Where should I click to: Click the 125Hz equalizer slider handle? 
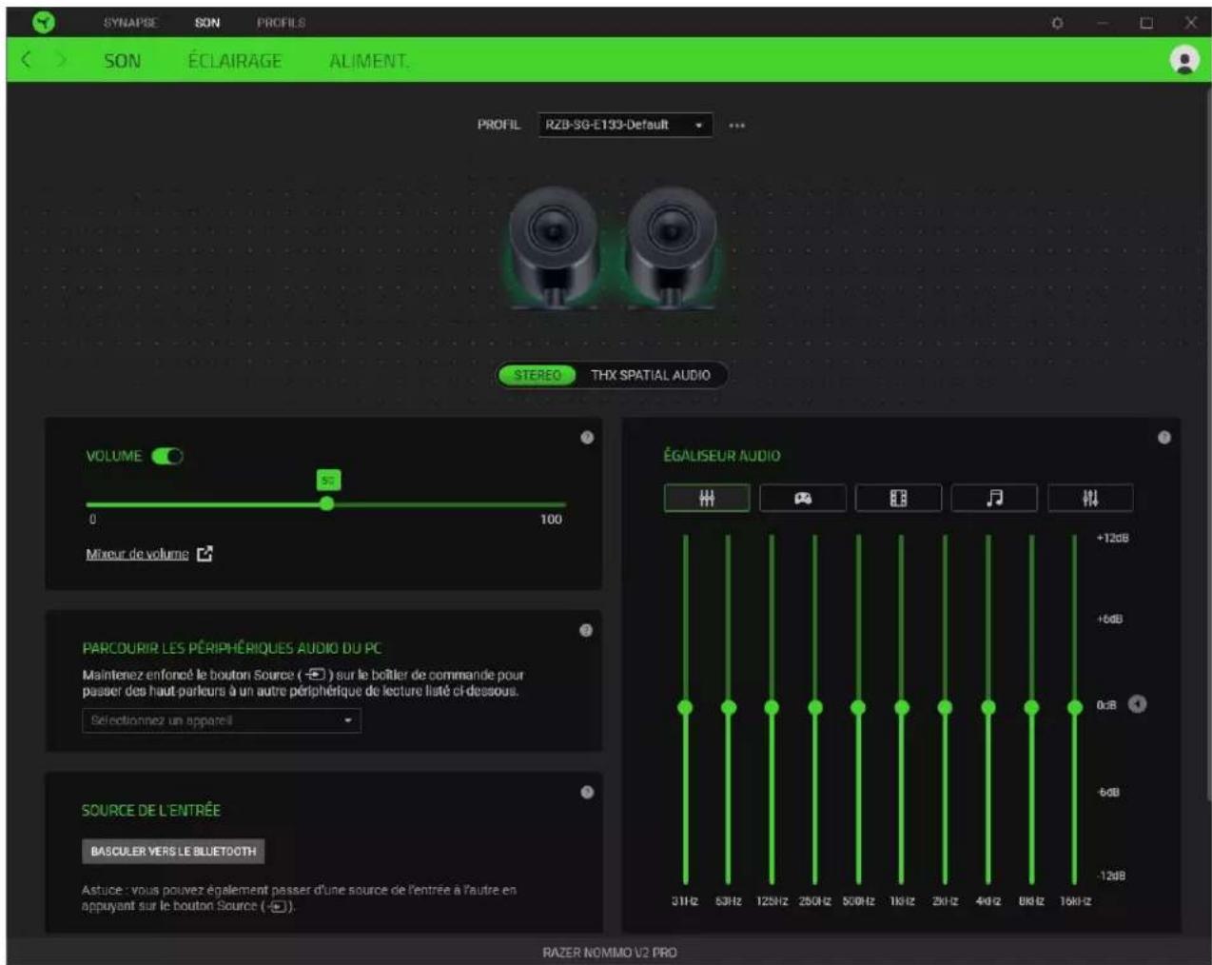(x=772, y=707)
